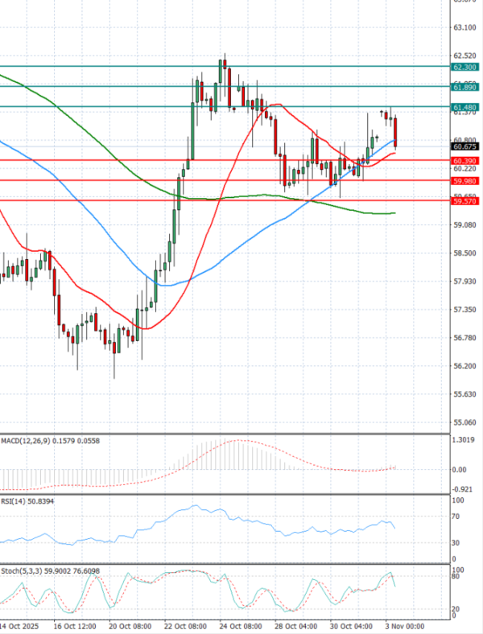
Task: Select the 60.390 red support tag
Action: [x=464, y=161]
